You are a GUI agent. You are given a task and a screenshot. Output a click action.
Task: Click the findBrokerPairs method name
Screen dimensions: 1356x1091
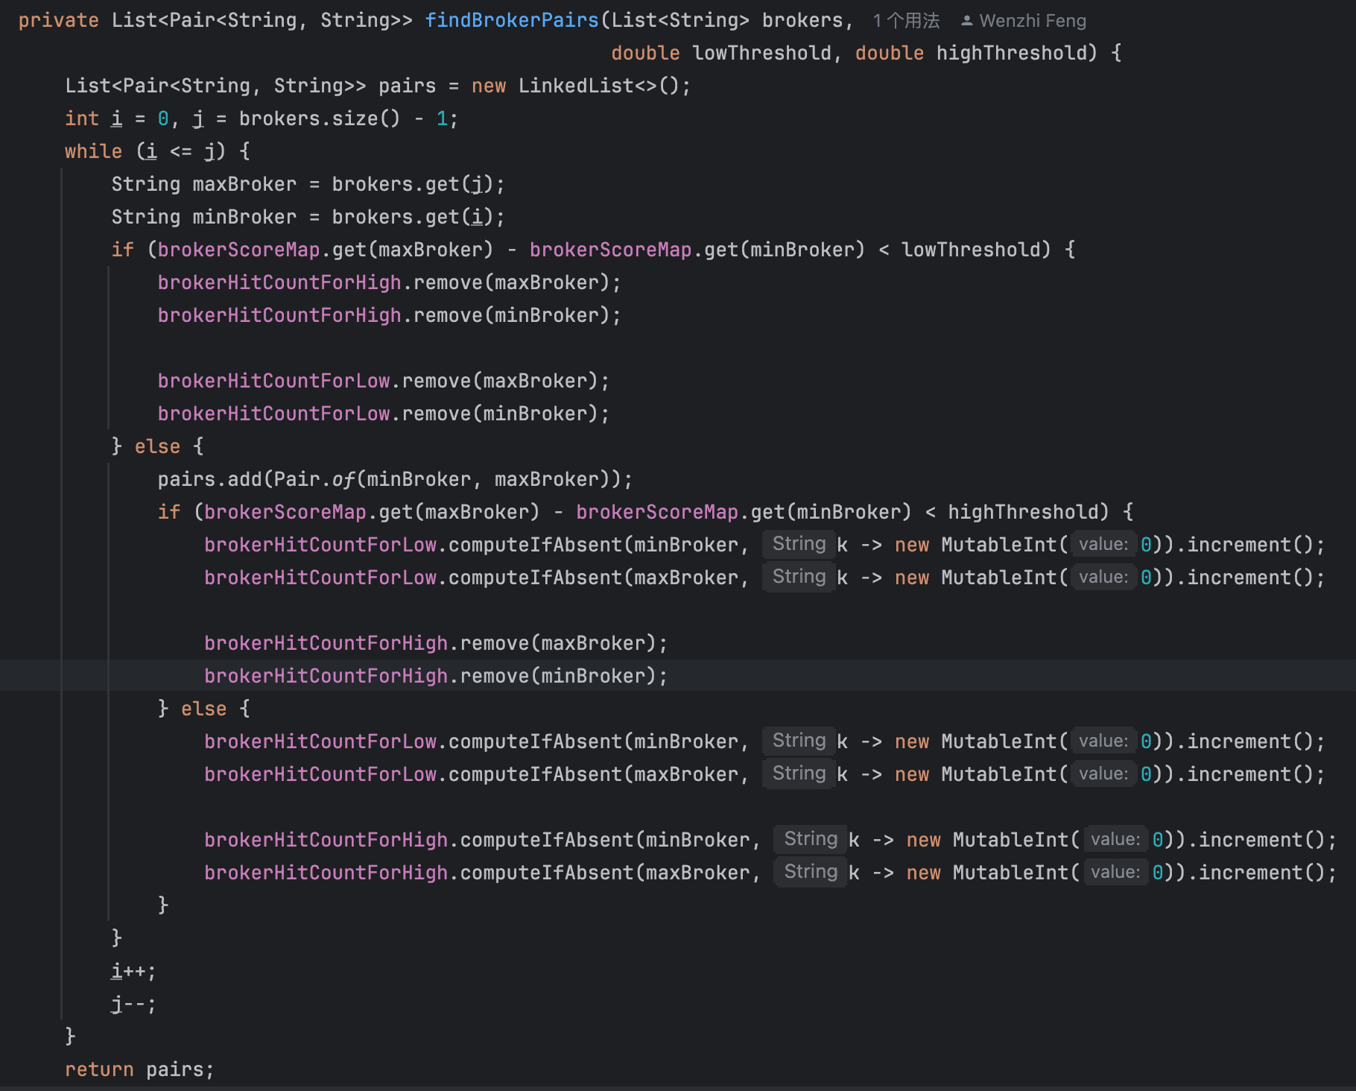click(511, 20)
